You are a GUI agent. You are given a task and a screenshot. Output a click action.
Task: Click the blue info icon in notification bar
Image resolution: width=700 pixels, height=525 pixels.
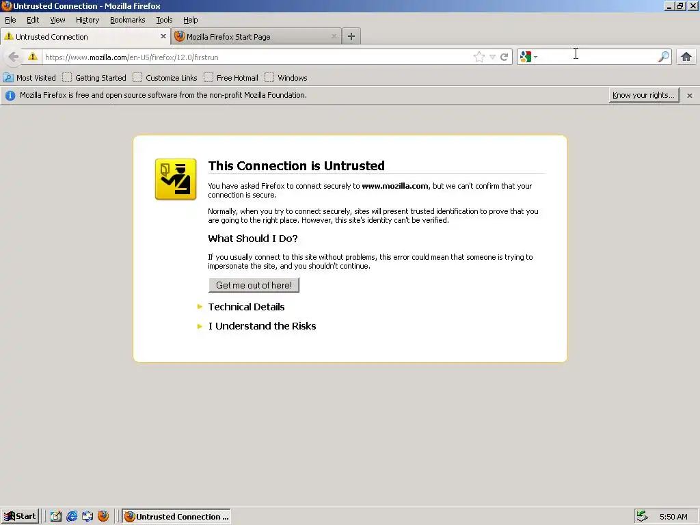[10, 95]
